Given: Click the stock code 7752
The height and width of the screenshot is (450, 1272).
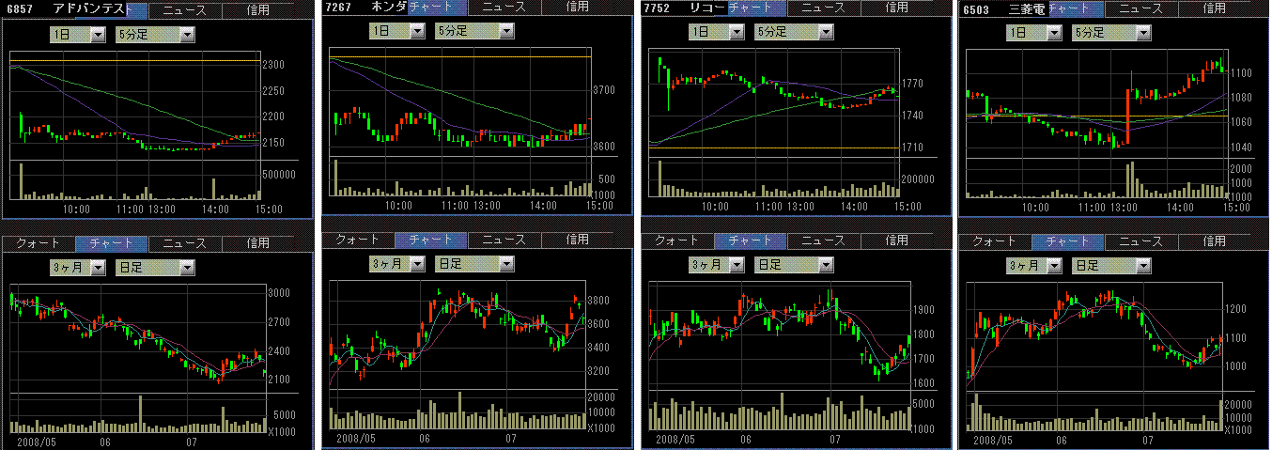Looking at the screenshot, I should [659, 8].
